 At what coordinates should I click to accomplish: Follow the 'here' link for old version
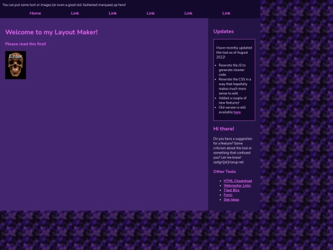pyautogui.click(x=237, y=112)
